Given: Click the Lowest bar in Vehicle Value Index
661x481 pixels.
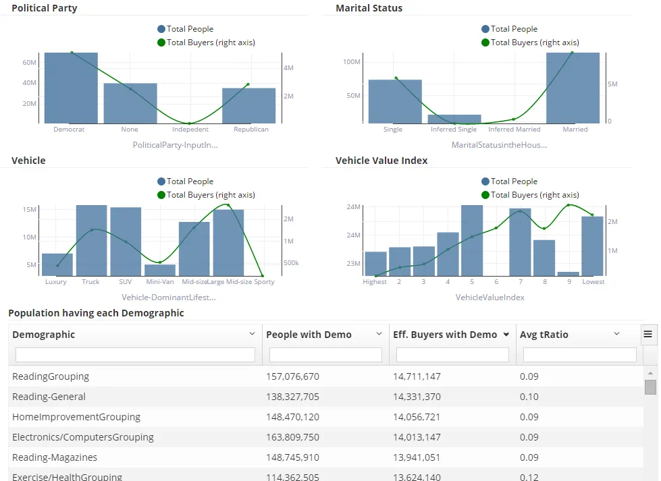Looking at the screenshot, I should coord(592,246).
